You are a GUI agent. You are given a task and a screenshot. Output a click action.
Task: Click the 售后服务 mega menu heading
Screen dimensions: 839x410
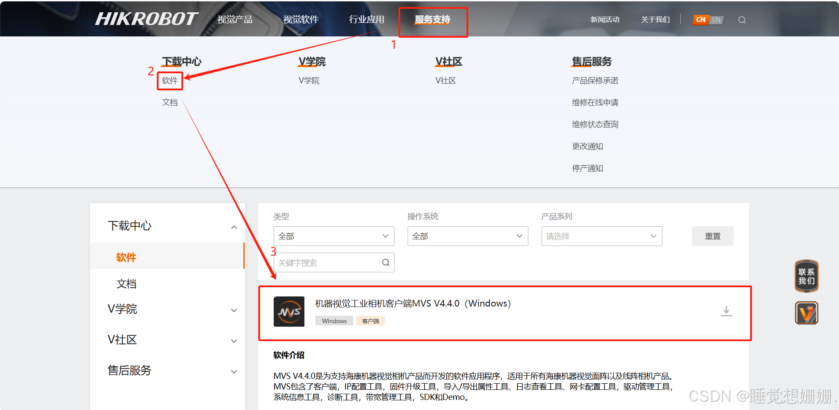coord(591,61)
